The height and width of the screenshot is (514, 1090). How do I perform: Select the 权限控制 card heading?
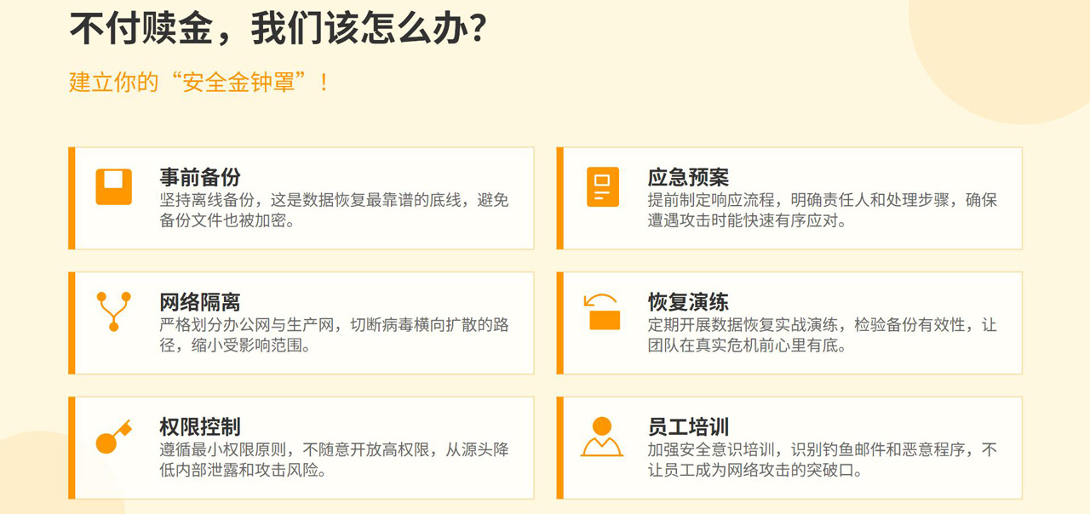click(200, 426)
